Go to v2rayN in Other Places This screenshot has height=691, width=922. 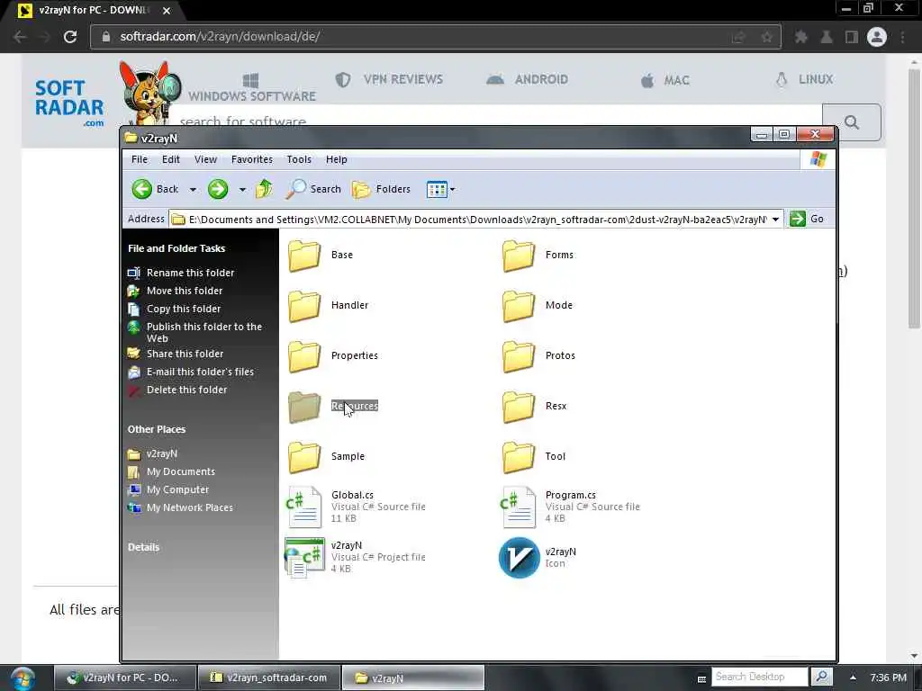[162, 453]
